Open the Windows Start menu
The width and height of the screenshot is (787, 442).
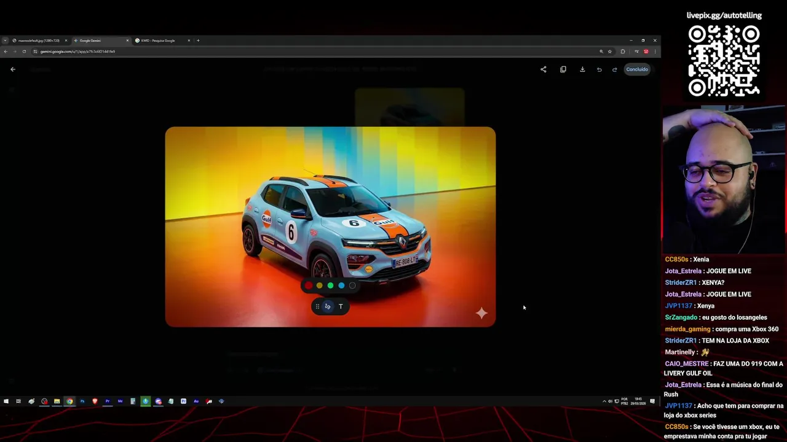click(6, 401)
